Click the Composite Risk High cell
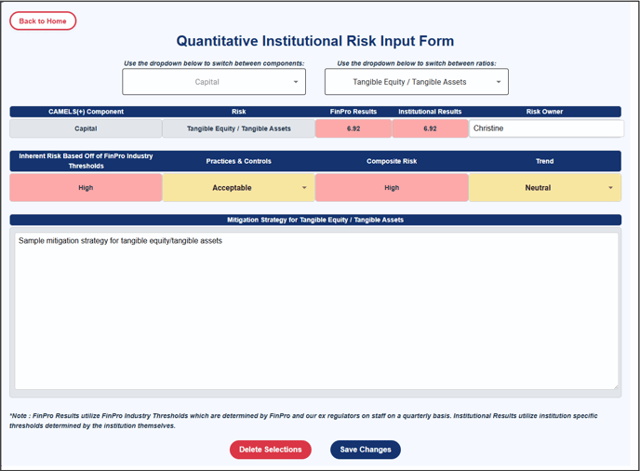Viewport: 640px width, 471px height. click(x=392, y=187)
